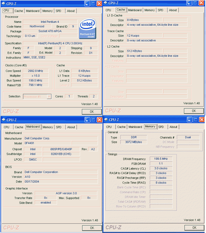This screenshot has height=233, width=206.
Task: Click OK in the CPU tab window
Action: (92, 112)
